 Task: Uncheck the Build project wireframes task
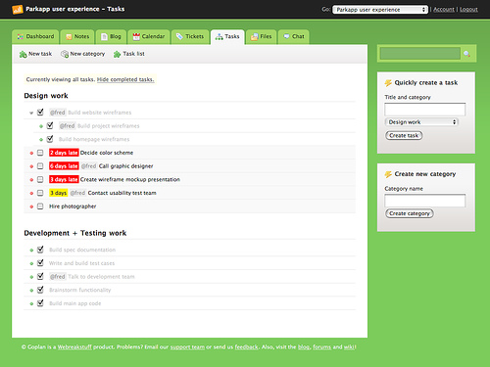click(50, 125)
